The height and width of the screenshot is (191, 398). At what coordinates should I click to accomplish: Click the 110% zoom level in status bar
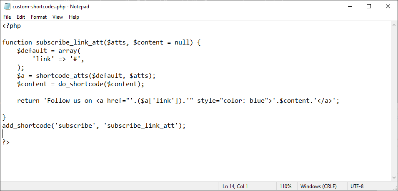(285, 186)
